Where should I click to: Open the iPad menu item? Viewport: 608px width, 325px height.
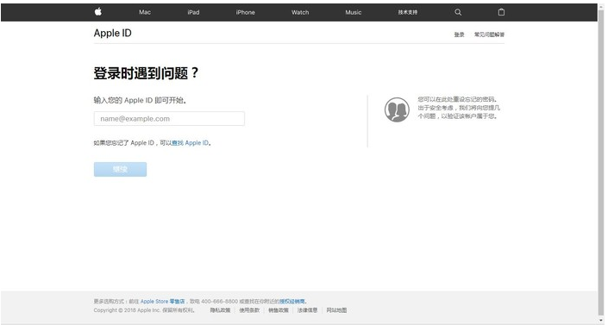pos(193,12)
